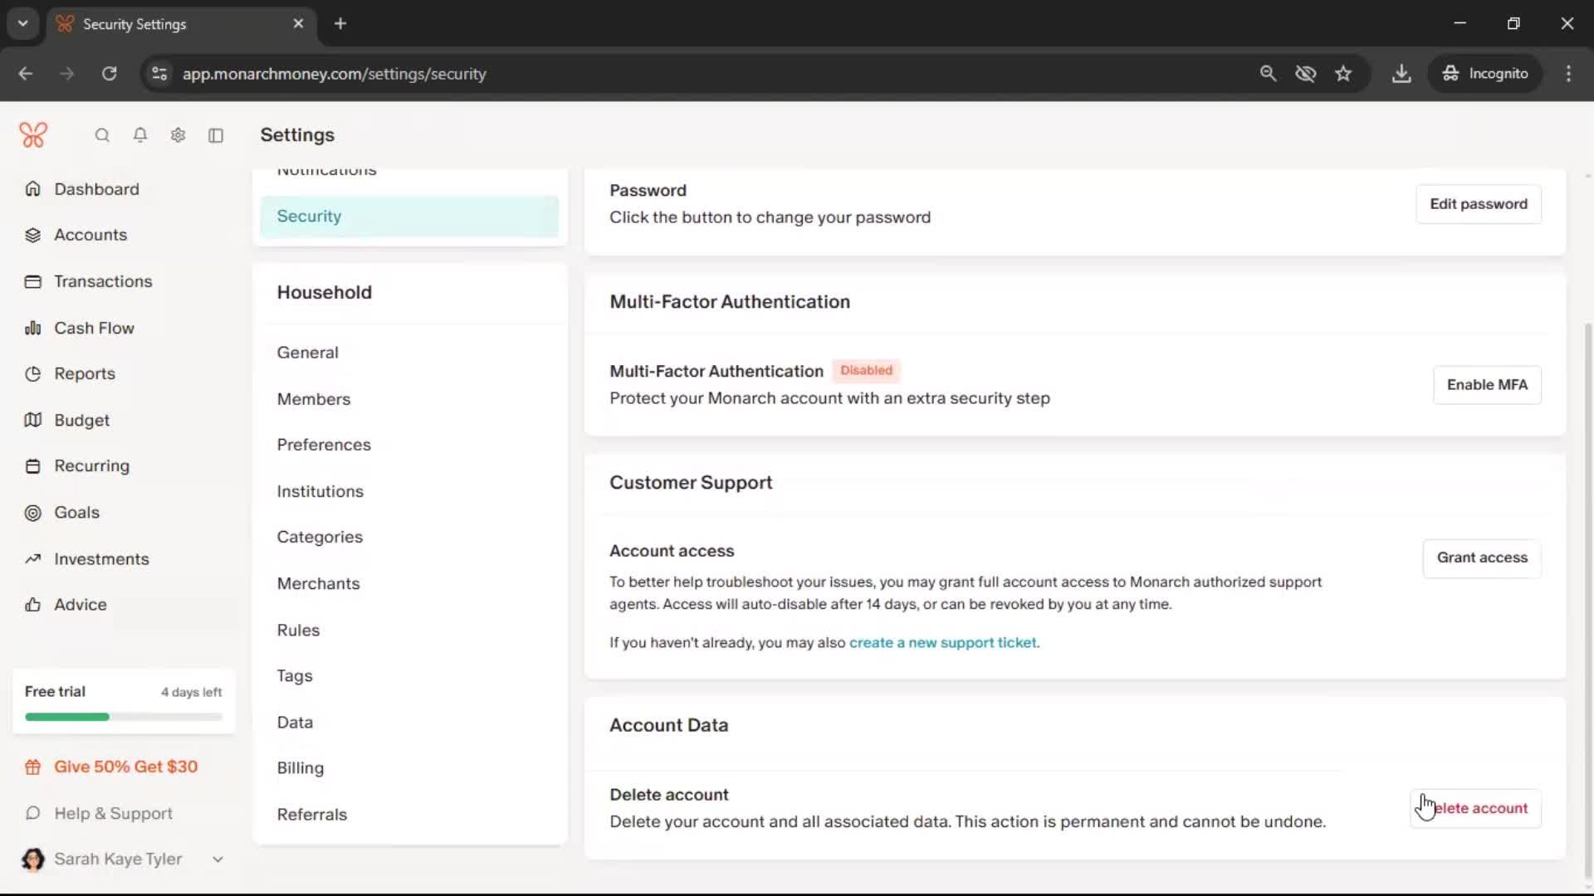The width and height of the screenshot is (1594, 896).
Task: Open Chrome three-dot menu
Action: click(x=1568, y=74)
